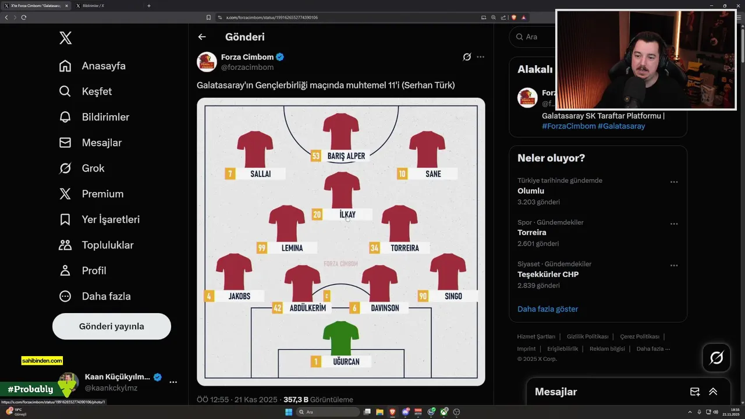Open Bildirimler notifications in the sidebar

point(94,117)
